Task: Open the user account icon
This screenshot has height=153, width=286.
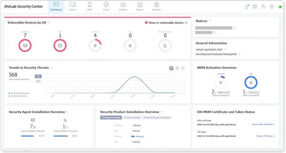Action: pyautogui.click(x=263, y=7)
